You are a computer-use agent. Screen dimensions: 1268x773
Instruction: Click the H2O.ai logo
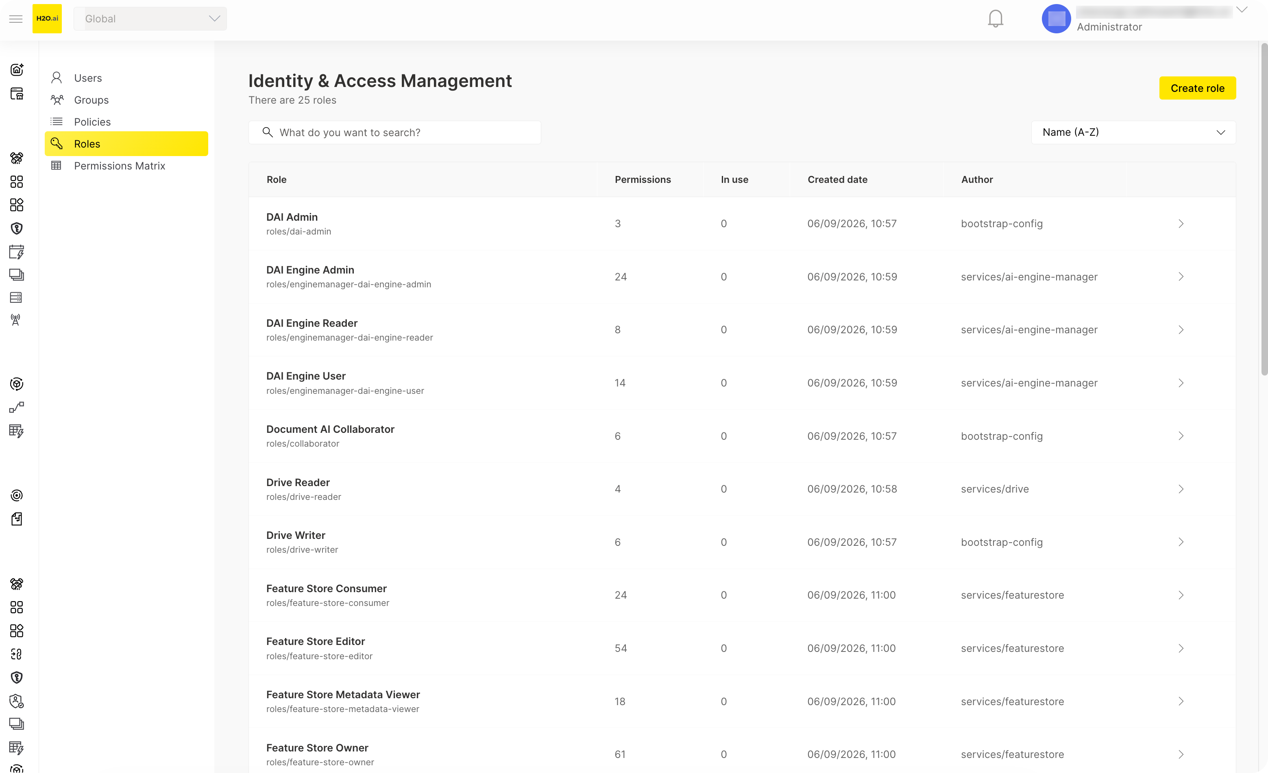coord(47,19)
